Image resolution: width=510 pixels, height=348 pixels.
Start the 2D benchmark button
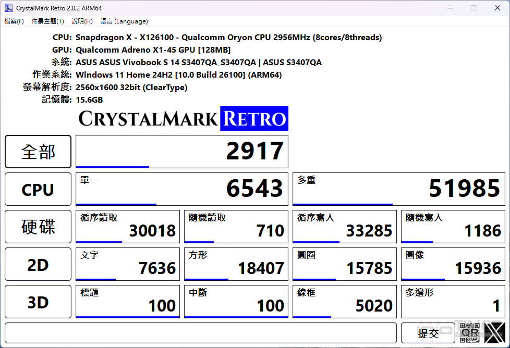coord(38,264)
